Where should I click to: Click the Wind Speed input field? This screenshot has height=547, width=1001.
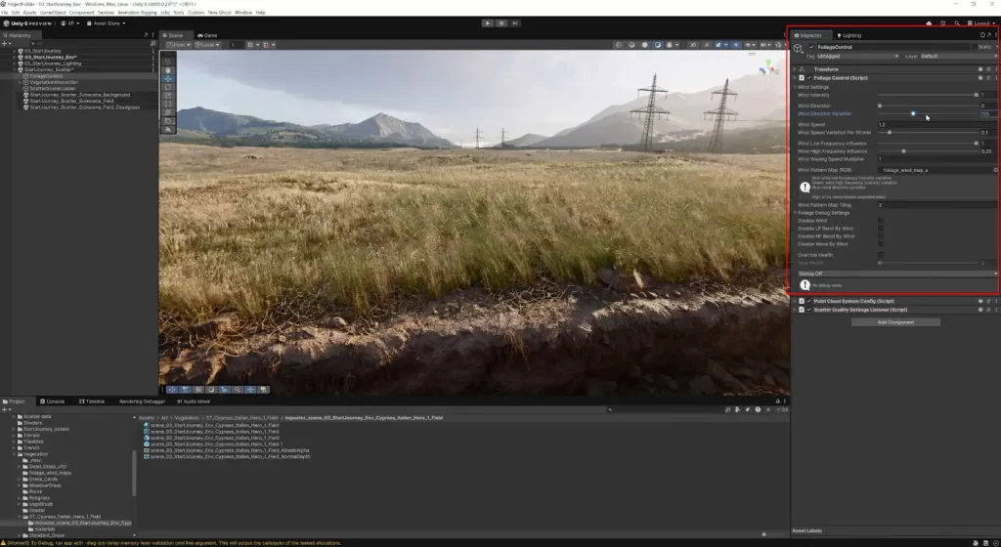pos(936,124)
